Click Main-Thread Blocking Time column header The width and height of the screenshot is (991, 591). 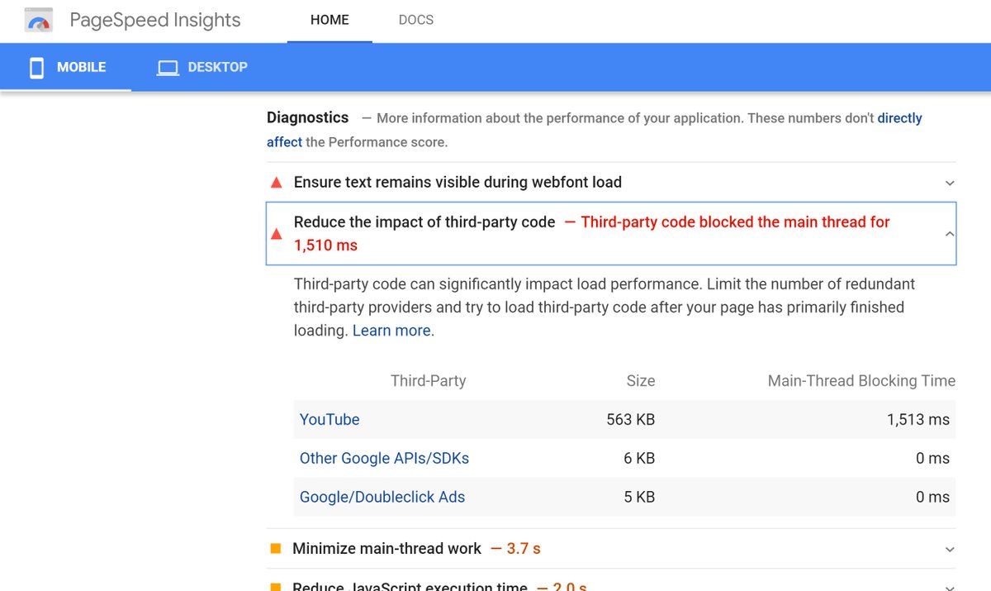click(x=861, y=381)
